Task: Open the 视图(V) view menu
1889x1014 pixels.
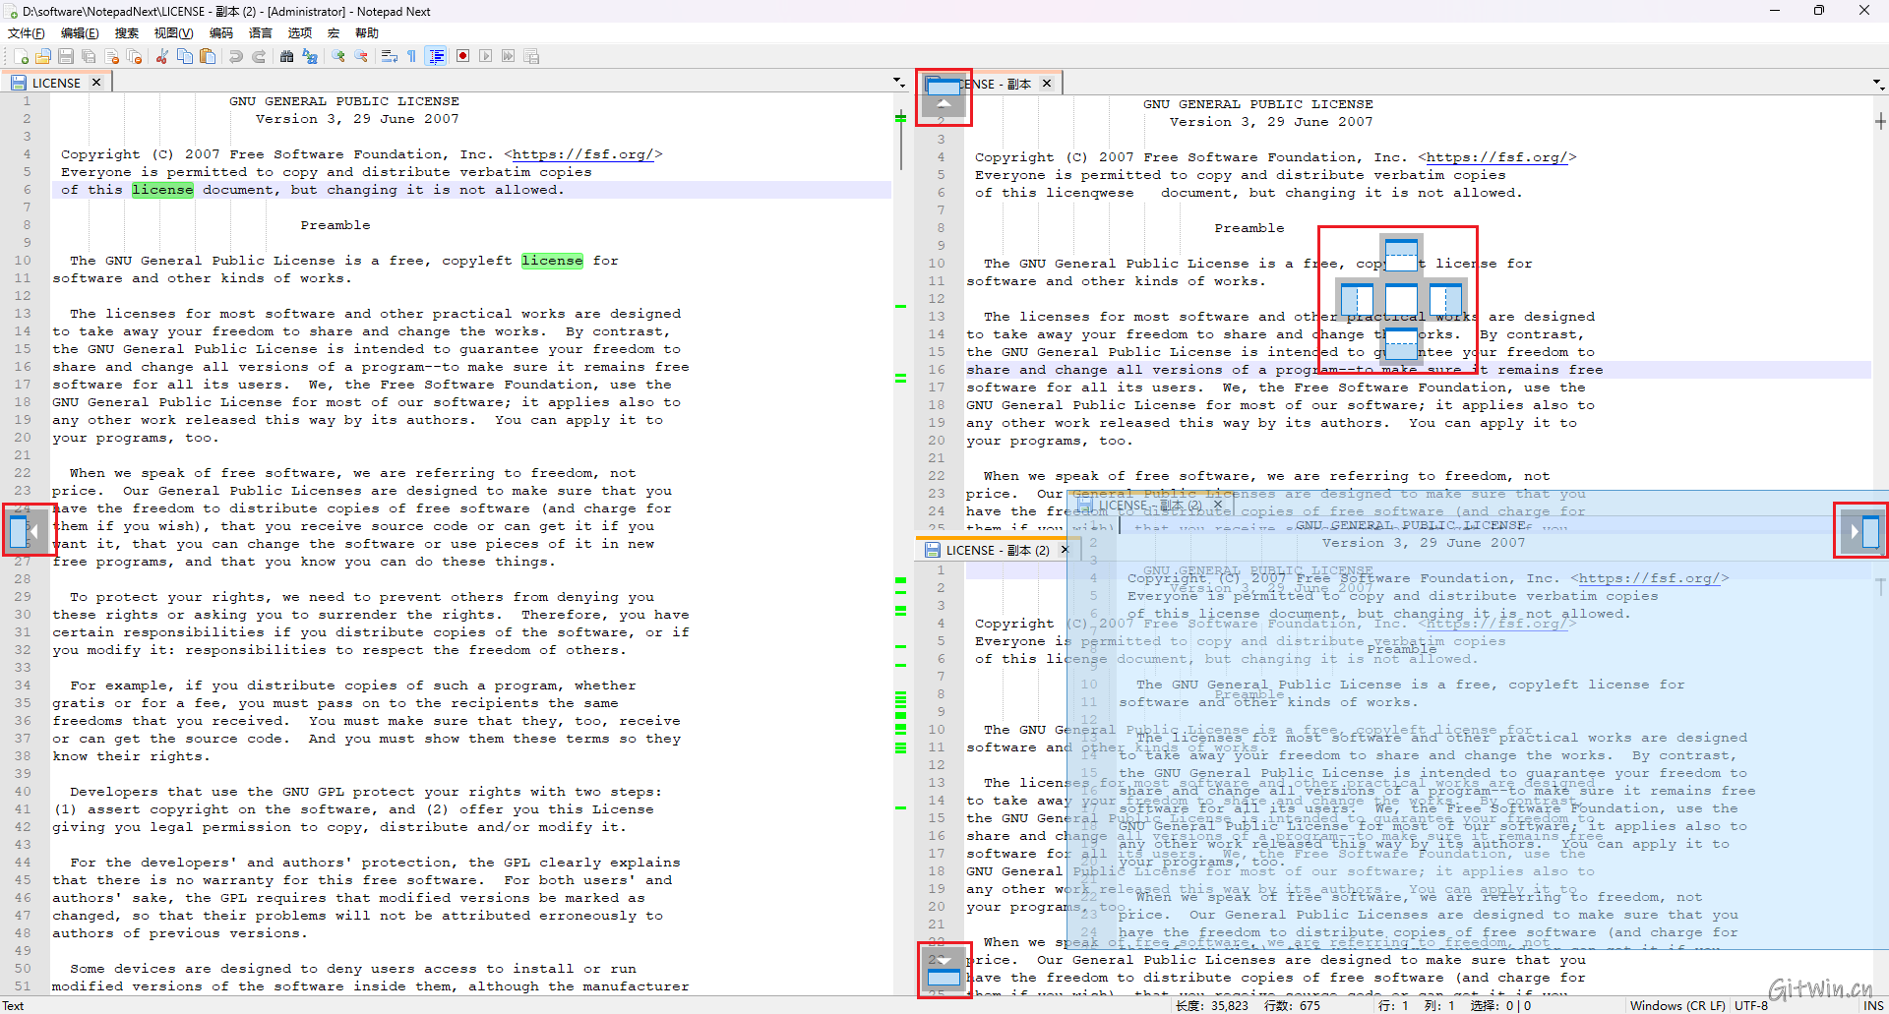Action: 173,33
